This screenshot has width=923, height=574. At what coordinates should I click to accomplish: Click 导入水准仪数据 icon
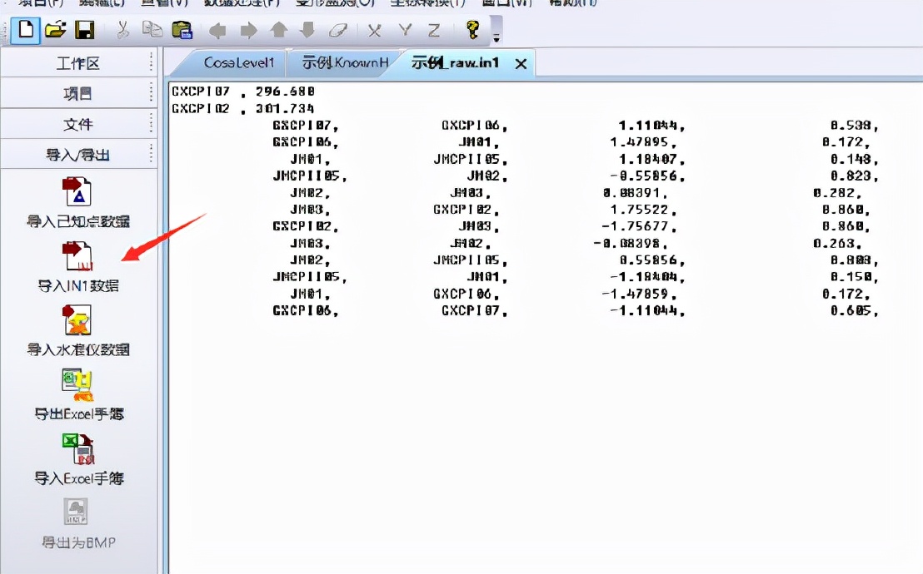[77, 320]
